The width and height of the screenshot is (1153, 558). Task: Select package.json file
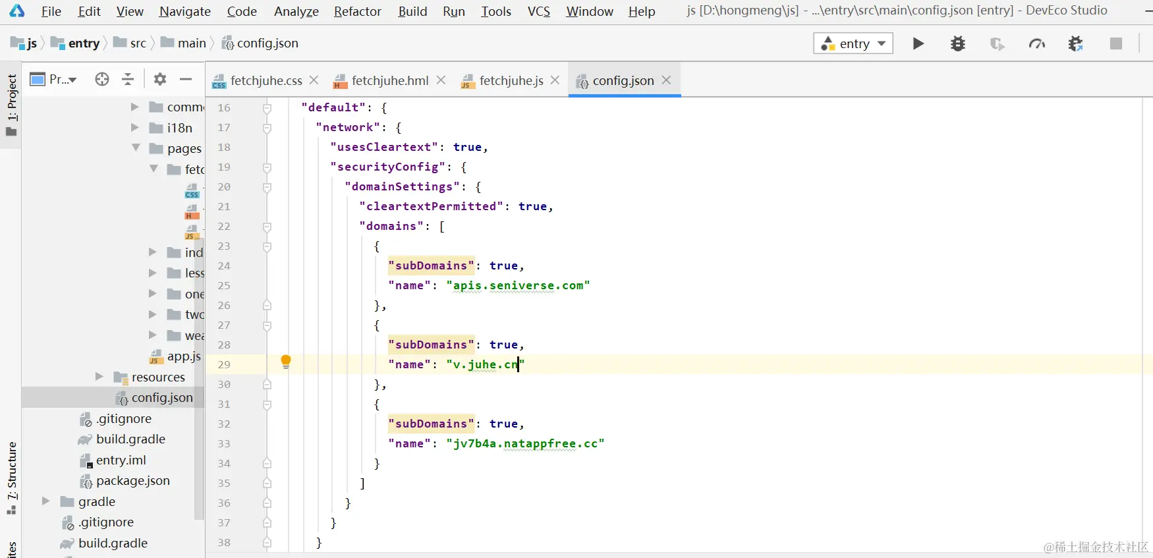(125, 481)
